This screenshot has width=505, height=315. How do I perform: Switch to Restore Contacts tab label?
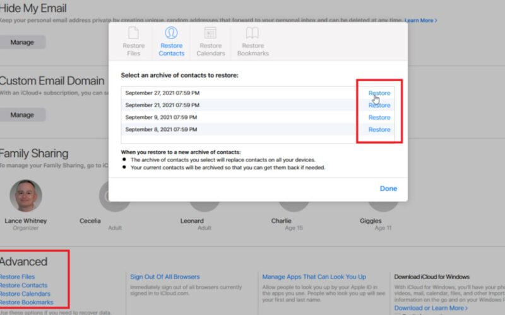(171, 50)
